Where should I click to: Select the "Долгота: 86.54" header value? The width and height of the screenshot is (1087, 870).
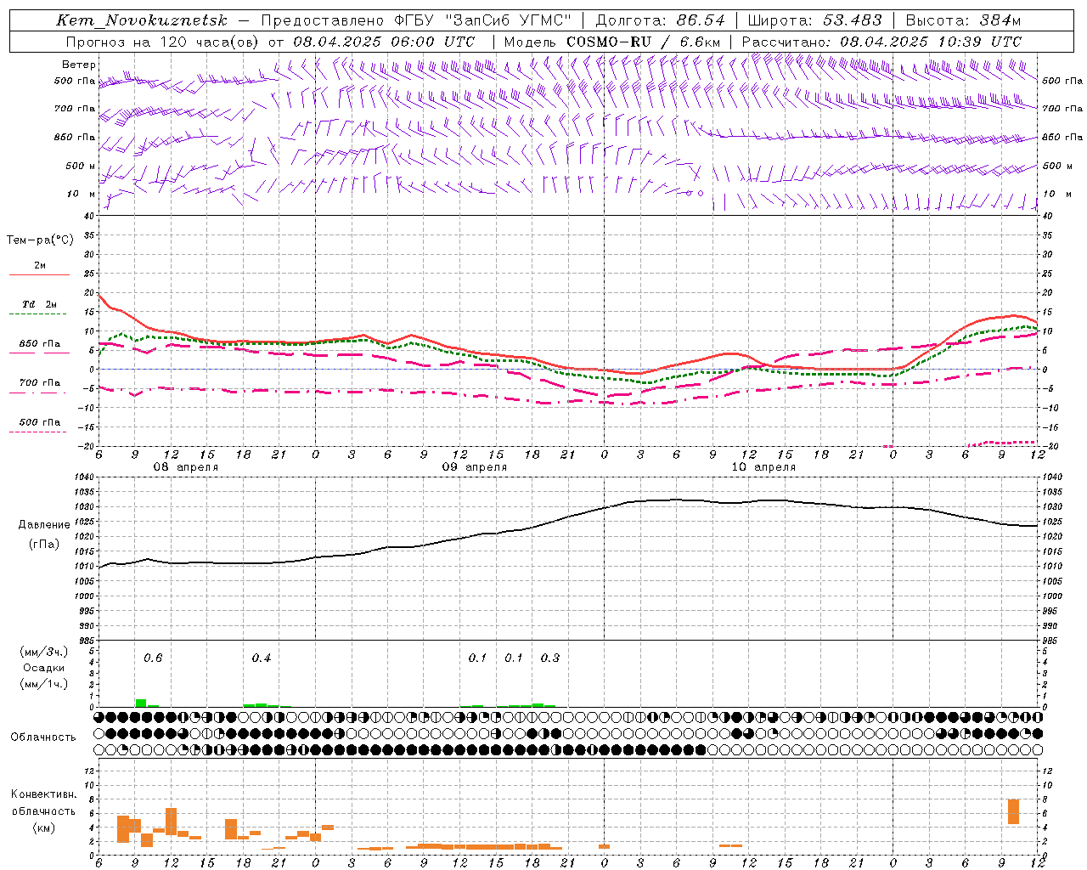click(x=661, y=20)
